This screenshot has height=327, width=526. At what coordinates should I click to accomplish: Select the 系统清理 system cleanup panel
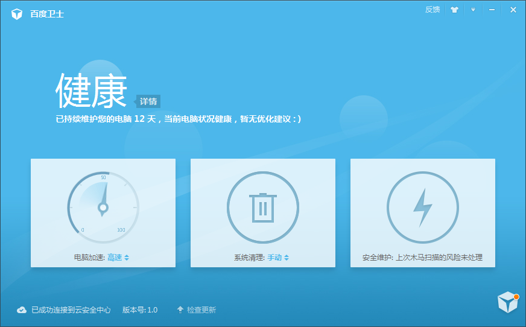point(262,212)
